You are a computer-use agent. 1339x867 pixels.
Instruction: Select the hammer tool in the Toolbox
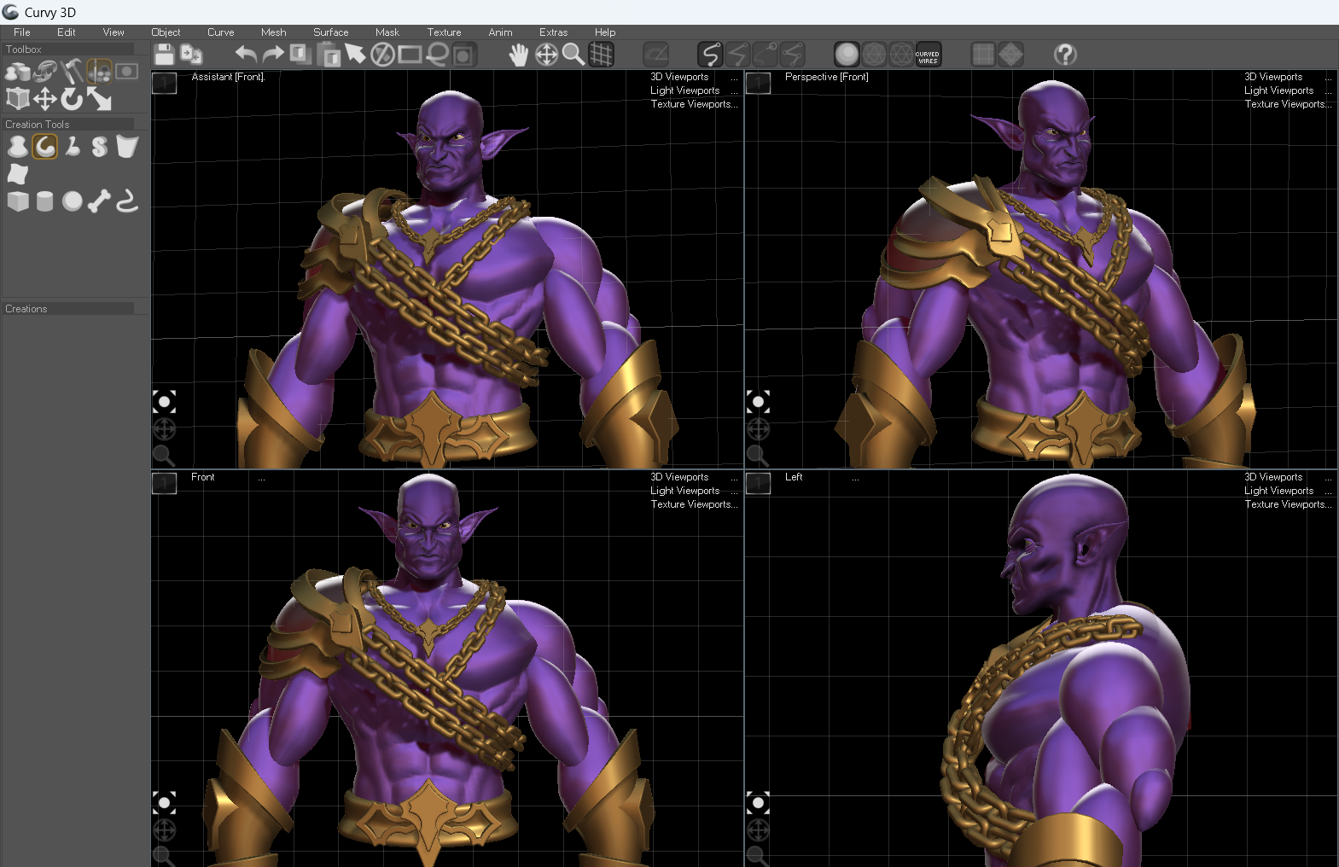pos(73,72)
